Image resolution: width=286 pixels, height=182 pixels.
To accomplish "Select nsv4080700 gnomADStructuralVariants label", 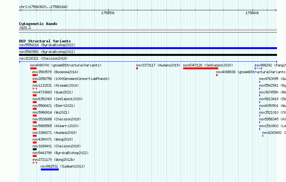I will (66, 65).
